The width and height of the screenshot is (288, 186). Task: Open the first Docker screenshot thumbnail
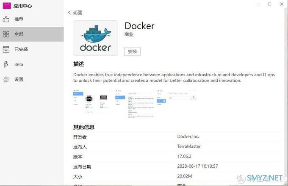(x=92, y=104)
